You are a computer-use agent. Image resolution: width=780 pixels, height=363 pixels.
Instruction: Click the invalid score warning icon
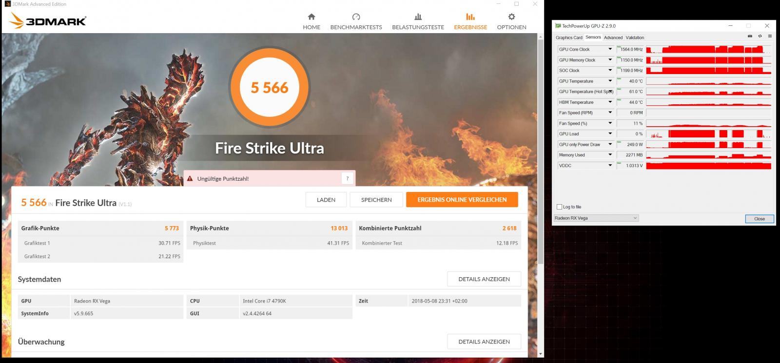tap(190, 179)
